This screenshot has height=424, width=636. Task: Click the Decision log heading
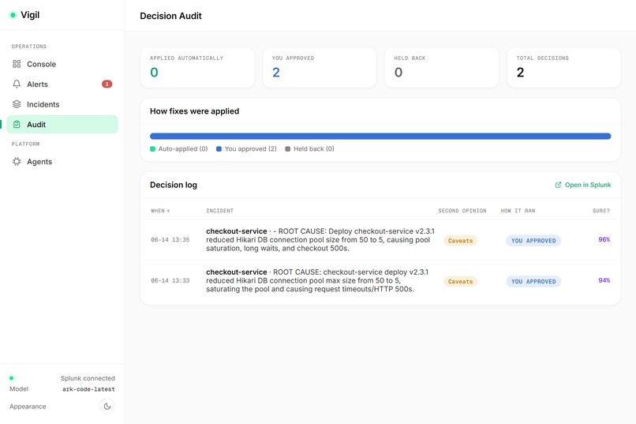[174, 185]
